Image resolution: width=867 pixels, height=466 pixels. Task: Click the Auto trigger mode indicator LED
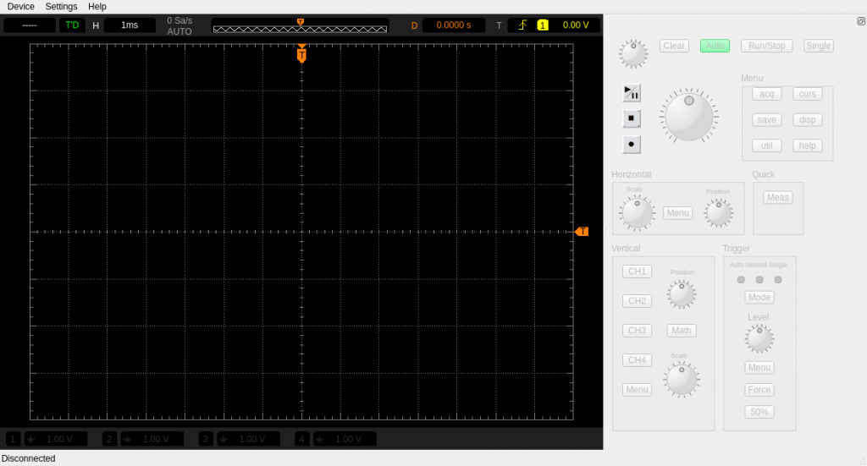pyautogui.click(x=741, y=280)
